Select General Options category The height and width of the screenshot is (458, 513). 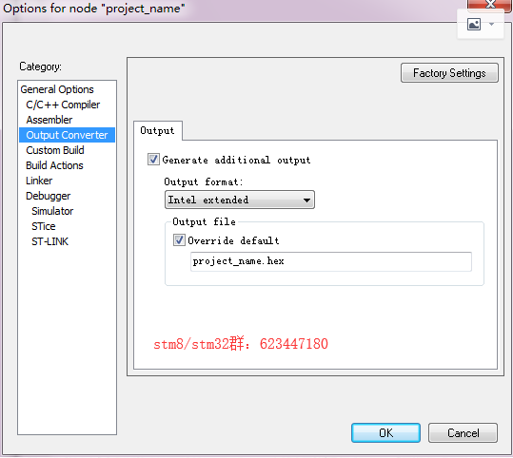click(57, 89)
